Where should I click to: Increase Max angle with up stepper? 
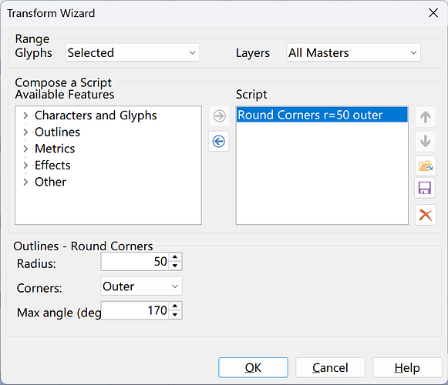(175, 306)
